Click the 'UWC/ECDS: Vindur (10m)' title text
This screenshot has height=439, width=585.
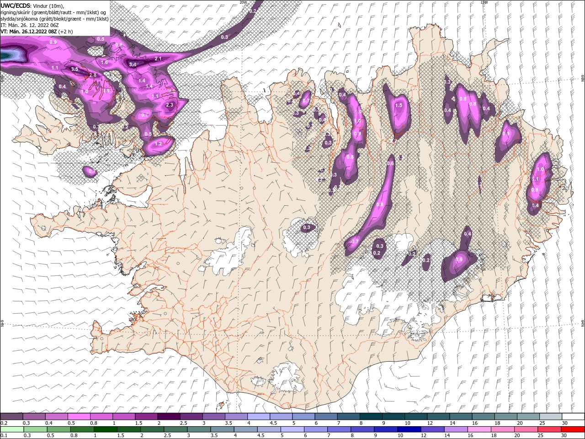coord(32,5)
